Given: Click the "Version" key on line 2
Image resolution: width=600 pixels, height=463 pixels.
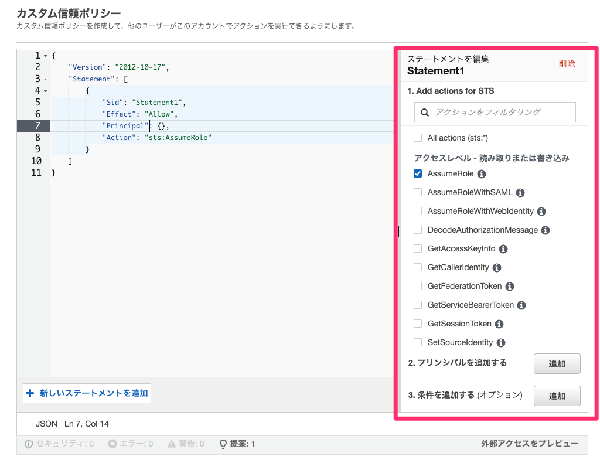Looking at the screenshot, I should (87, 67).
